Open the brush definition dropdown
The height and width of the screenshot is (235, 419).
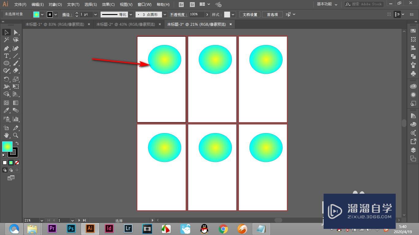pyautogui.click(x=165, y=14)
